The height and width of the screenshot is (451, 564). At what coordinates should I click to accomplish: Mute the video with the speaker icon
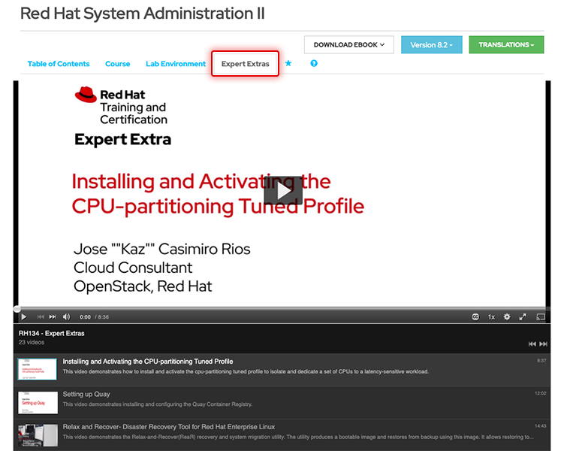(66, 317)
